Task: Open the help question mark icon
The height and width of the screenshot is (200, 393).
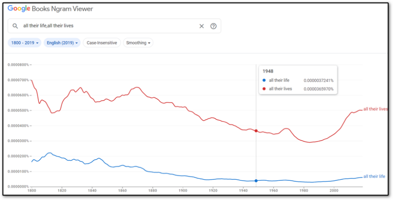Action: point(213,26)
